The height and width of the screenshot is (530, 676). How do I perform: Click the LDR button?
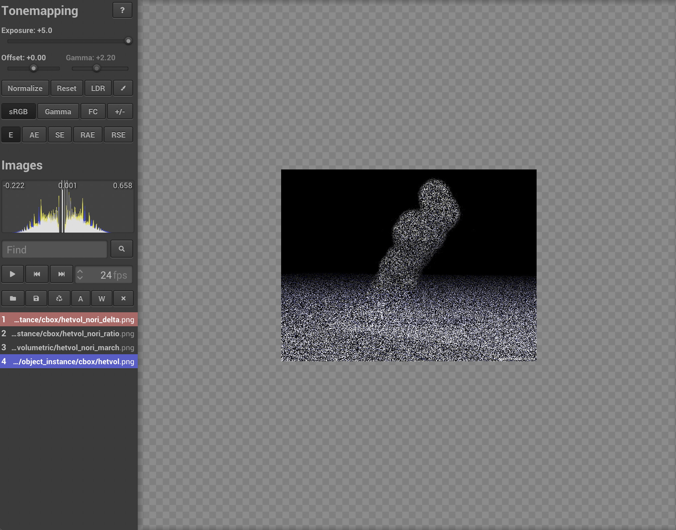98,88
